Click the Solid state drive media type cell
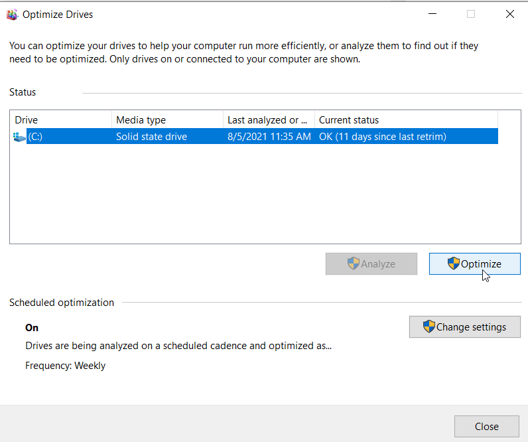Image resolution: width=528 pixels, height=442 pixels. (151, 137)
